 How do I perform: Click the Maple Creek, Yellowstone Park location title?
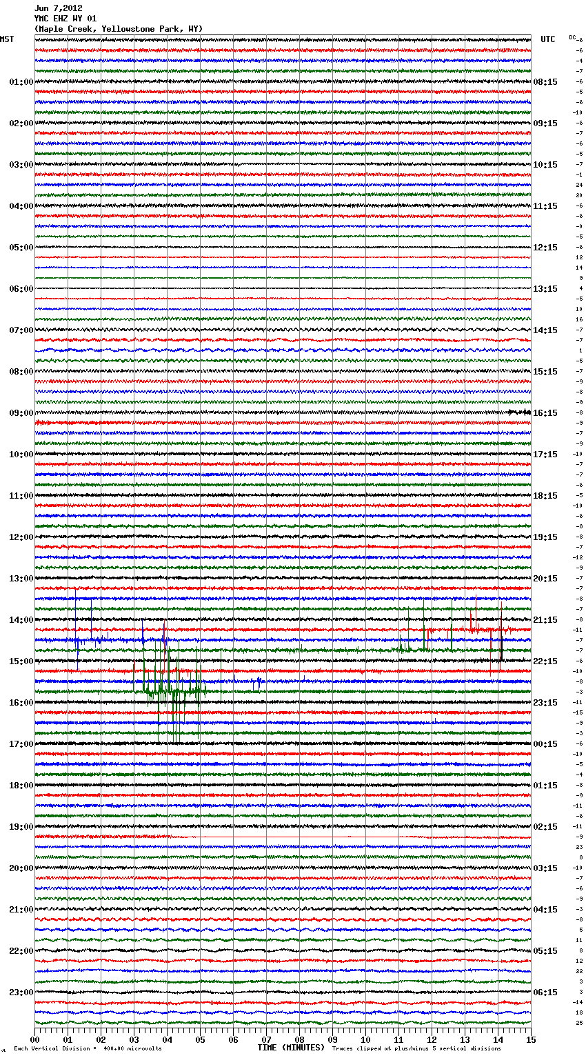click(119, 29)
